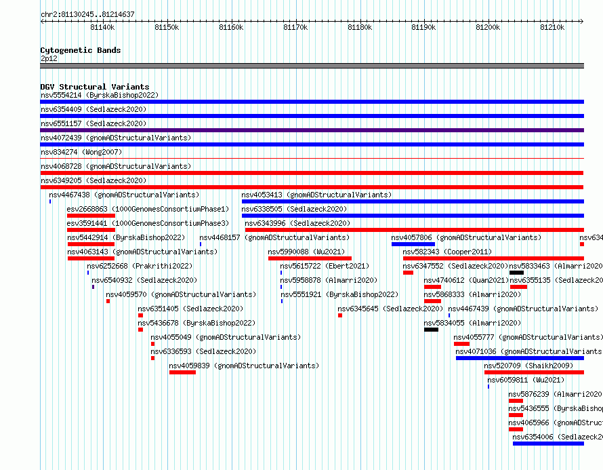Click the blue bar under nsv6354409

312,116
